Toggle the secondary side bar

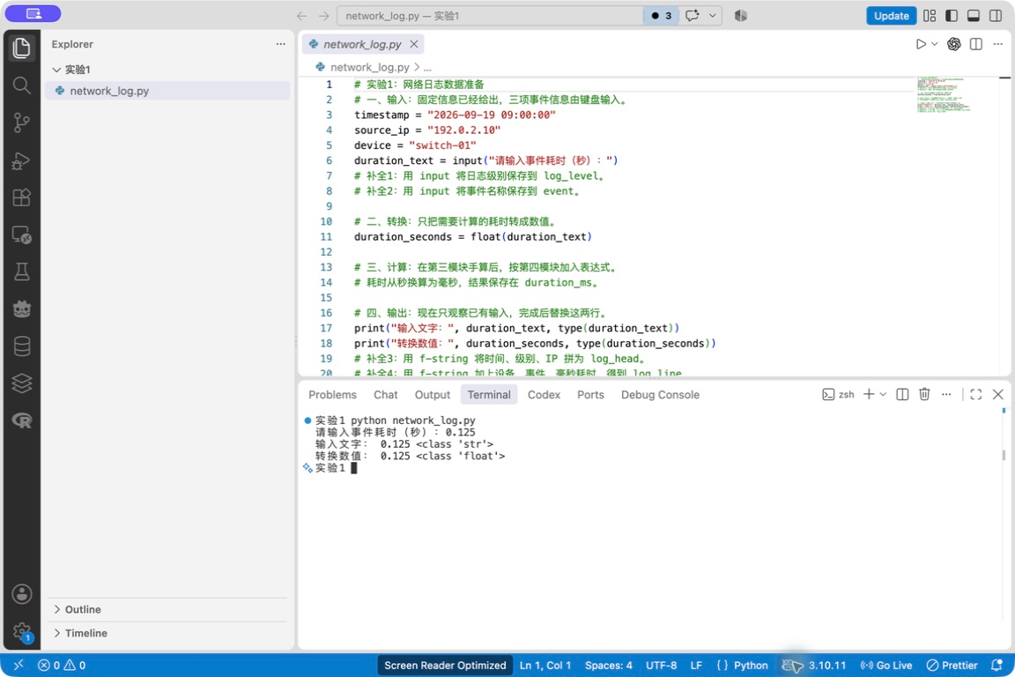pyautogui.click(x=996, y=16)
